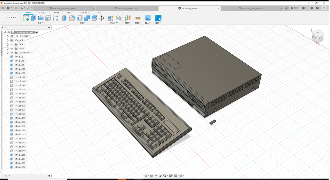Switch to the teradrive_model2 v2 document tab
330x180 pixels.
click(x=127, y=8)
